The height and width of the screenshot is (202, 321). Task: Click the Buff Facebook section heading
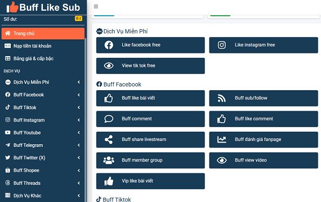coord(119,84)
